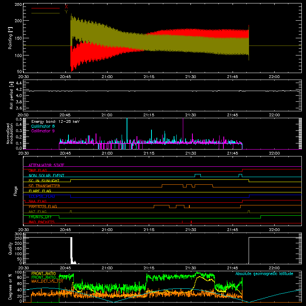Click the ECLIPSE_FLAG label
306x306 pixels.
tap(42, 196)
